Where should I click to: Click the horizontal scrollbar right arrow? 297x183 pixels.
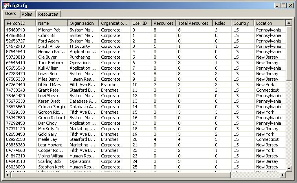(x=283, y=175)
